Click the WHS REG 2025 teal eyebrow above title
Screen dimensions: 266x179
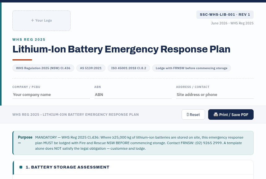29,40
